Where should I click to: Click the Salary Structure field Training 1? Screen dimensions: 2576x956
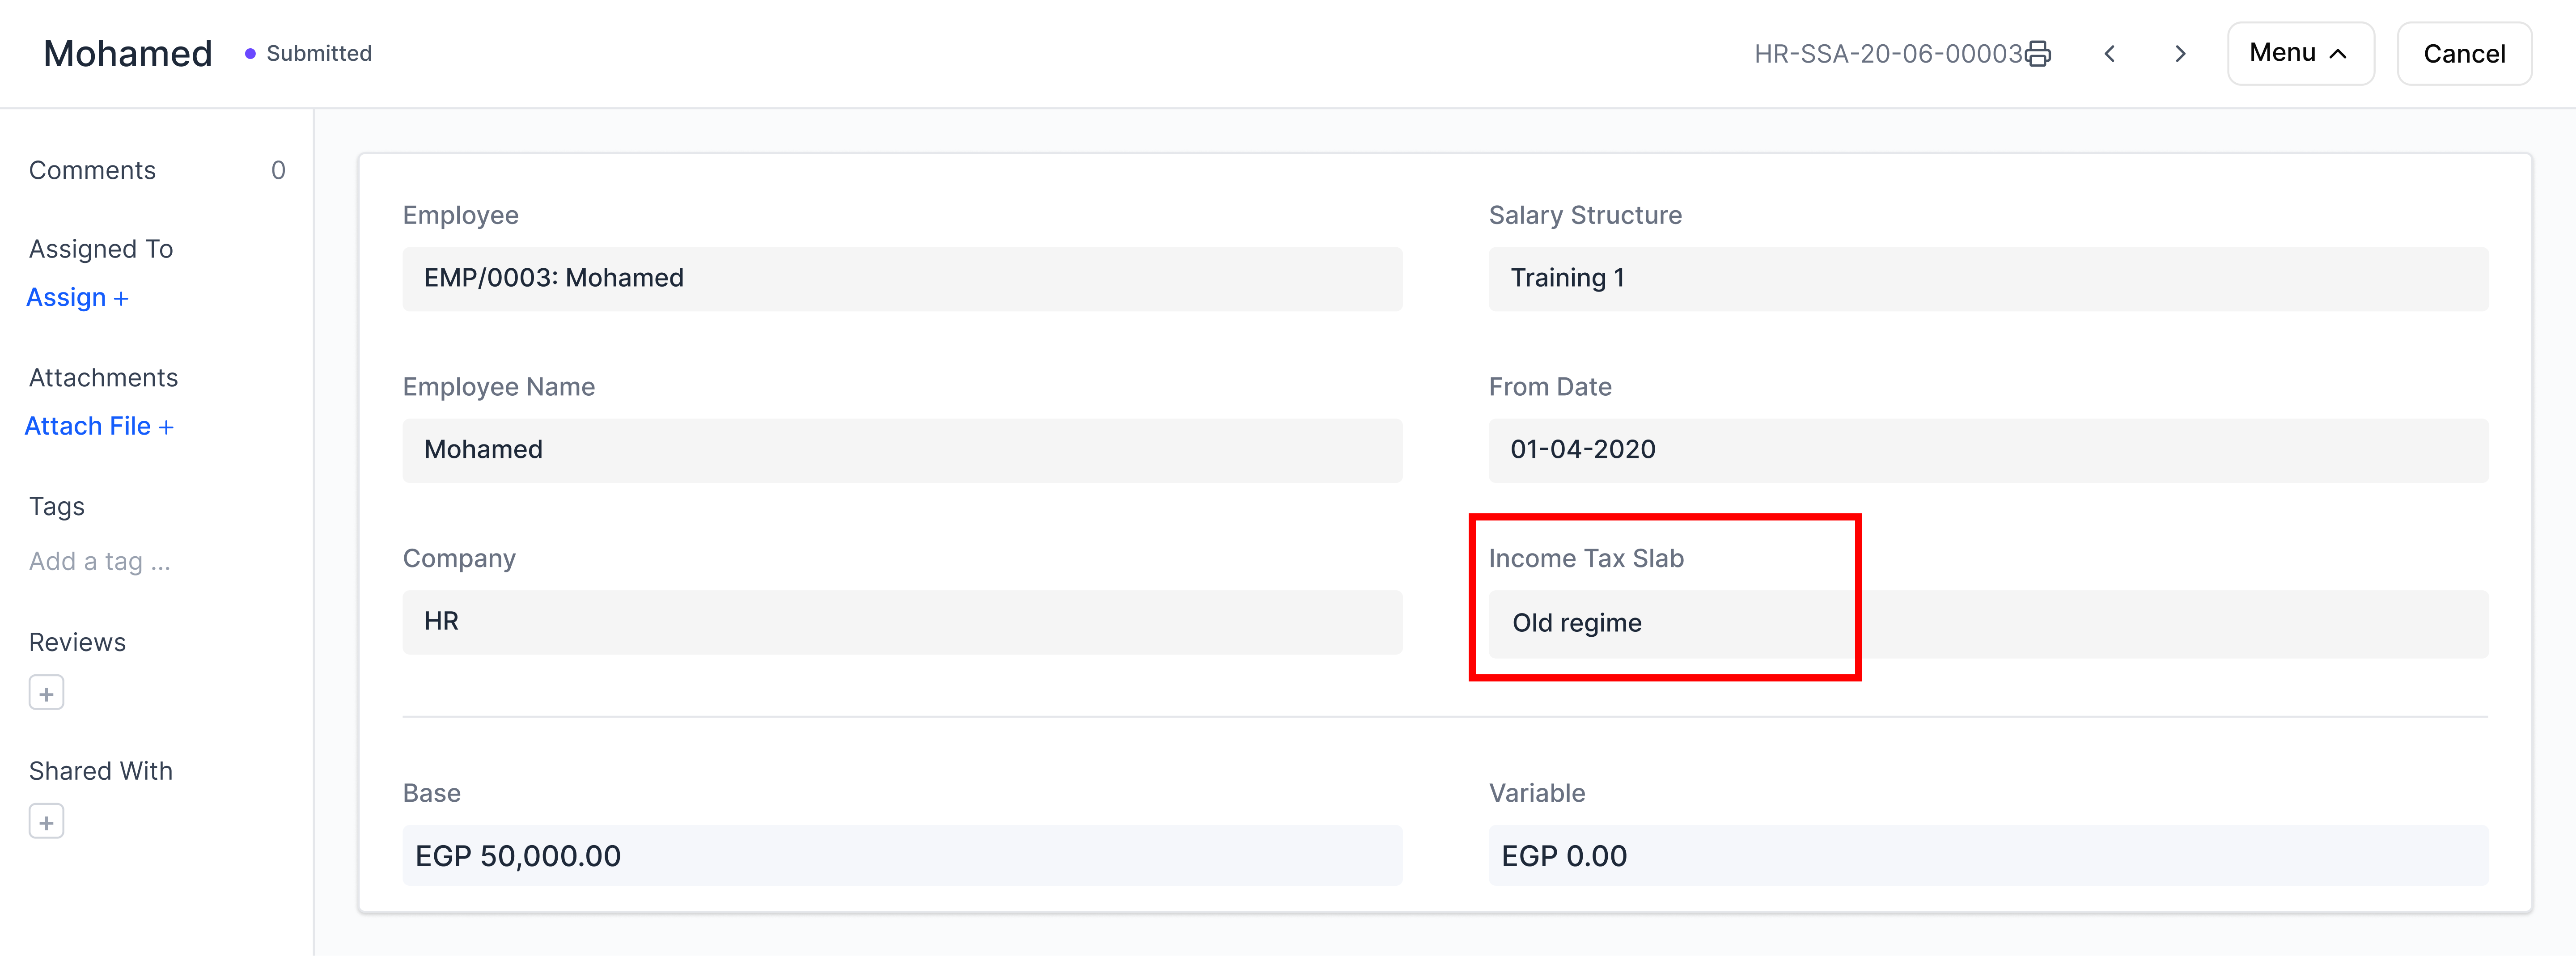1987,279
